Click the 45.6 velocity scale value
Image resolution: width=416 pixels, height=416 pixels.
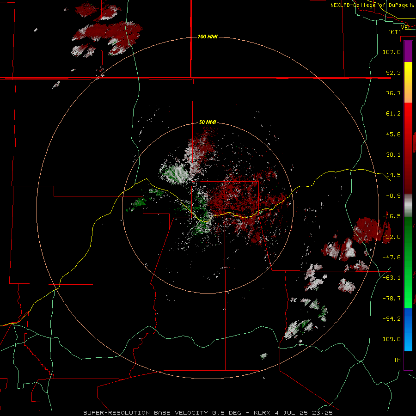[x=393, y=134]
